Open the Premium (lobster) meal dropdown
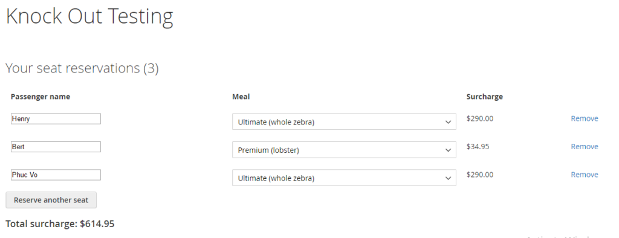Screen dimensions: 619x238 344,150
